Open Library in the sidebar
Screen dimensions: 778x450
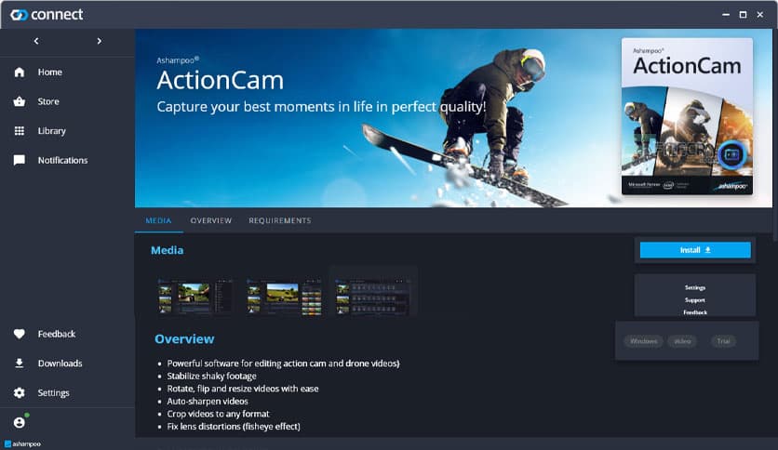(51, 131)
